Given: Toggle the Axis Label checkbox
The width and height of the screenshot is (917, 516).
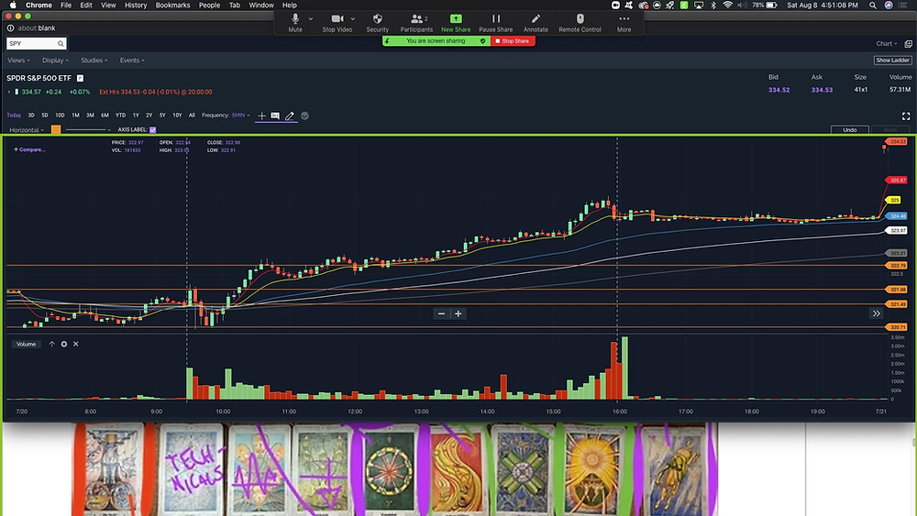Looking at the screenshot, I should click(x=152, y=130).
